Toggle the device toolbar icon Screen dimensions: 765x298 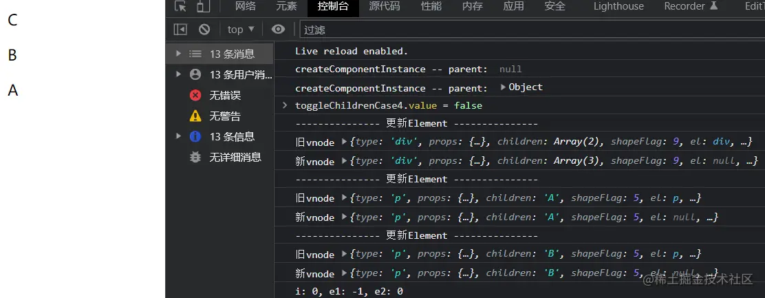click(x=202, y=6)
